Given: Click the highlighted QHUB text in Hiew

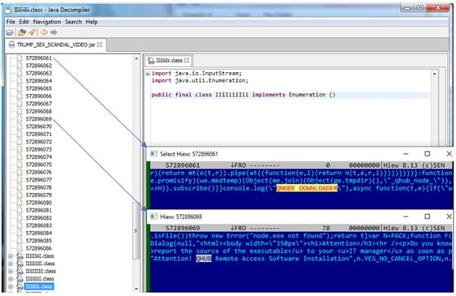Looking at the screenshot, I should [x=204, y=259].
